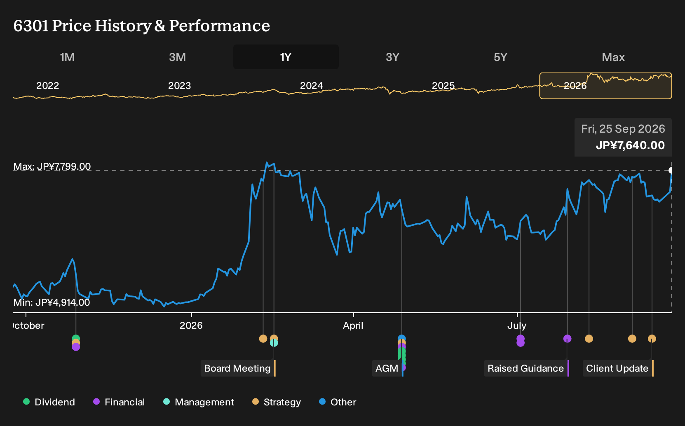Show the 5Y price history
This screenshot has width=685, height=426.
(x=500, y=57)
